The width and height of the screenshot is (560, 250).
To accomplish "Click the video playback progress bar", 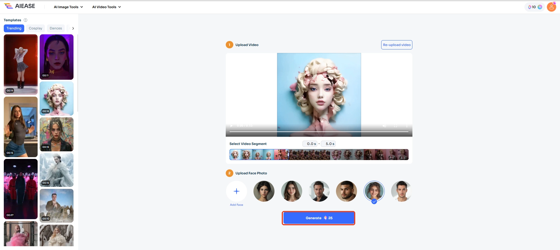I will (x=319, y=132).
